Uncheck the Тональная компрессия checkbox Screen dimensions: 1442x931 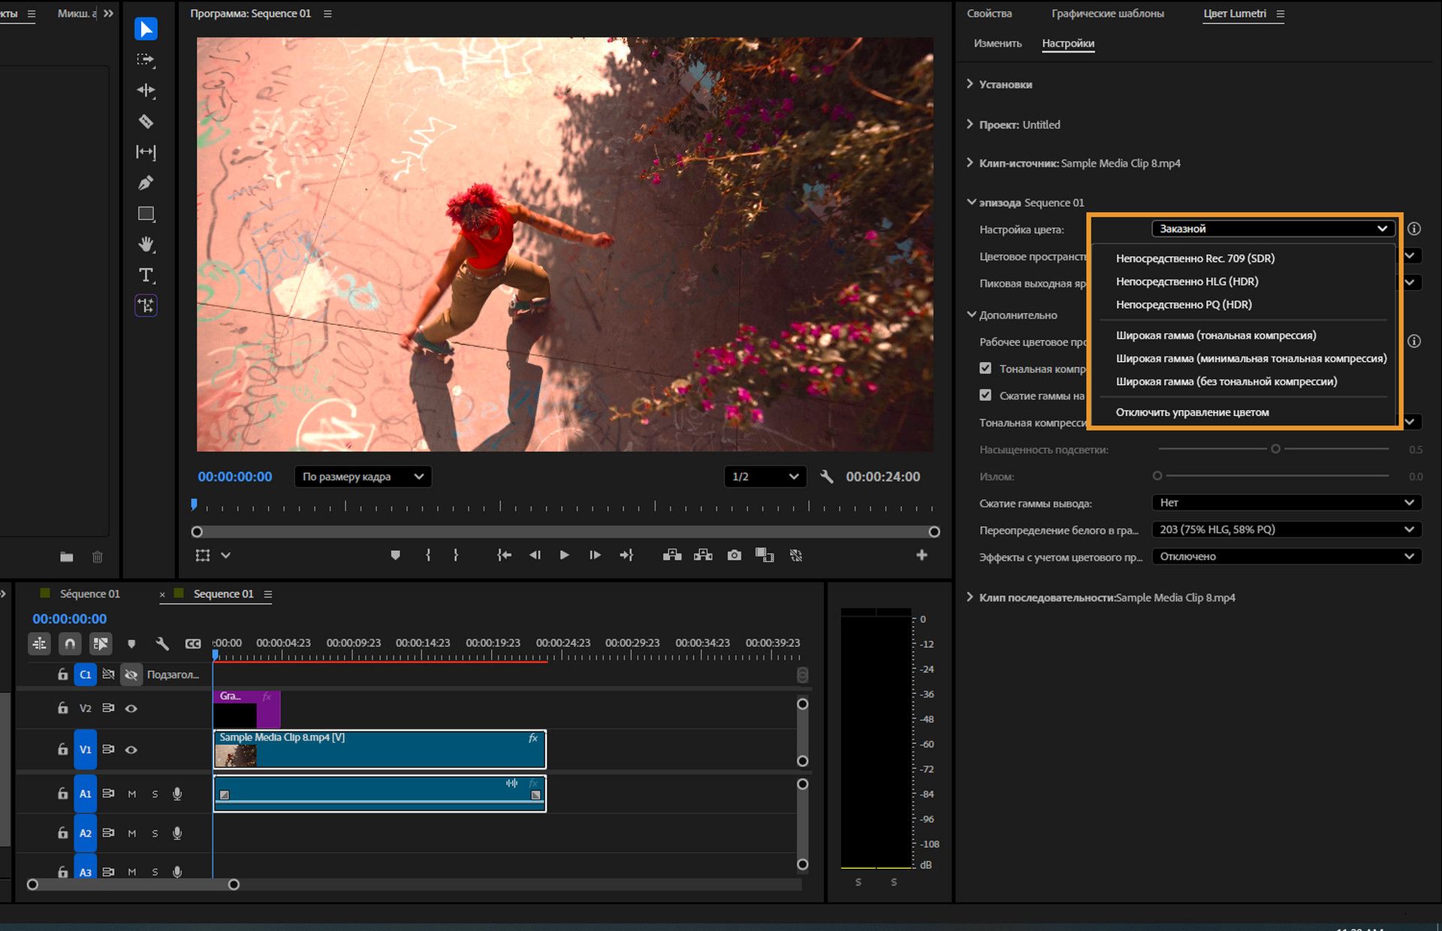[x=985, y=369]
